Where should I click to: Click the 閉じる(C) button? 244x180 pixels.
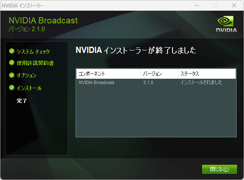click(219, 169)
